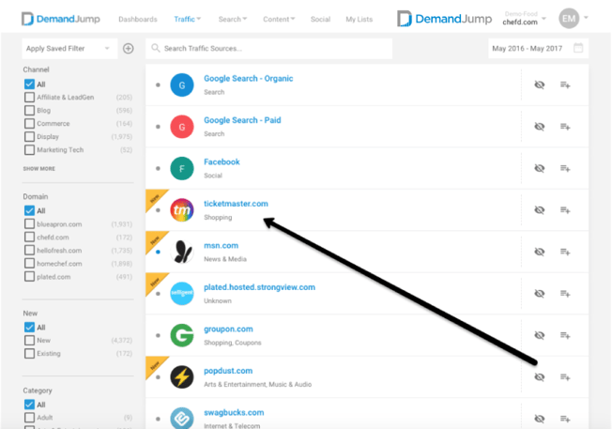
Task: Open the May 2016 - May 2017 date range
Action: [x=538, y=49]
